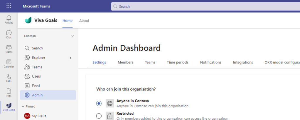Click the Viva Goals logo in header

[x=28, y=20]
